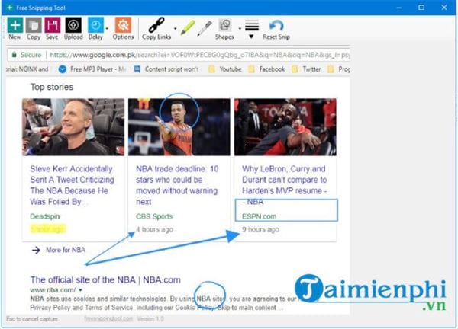Save the captured snip
Screen dimensions: 458x329
tap(52, 28)
